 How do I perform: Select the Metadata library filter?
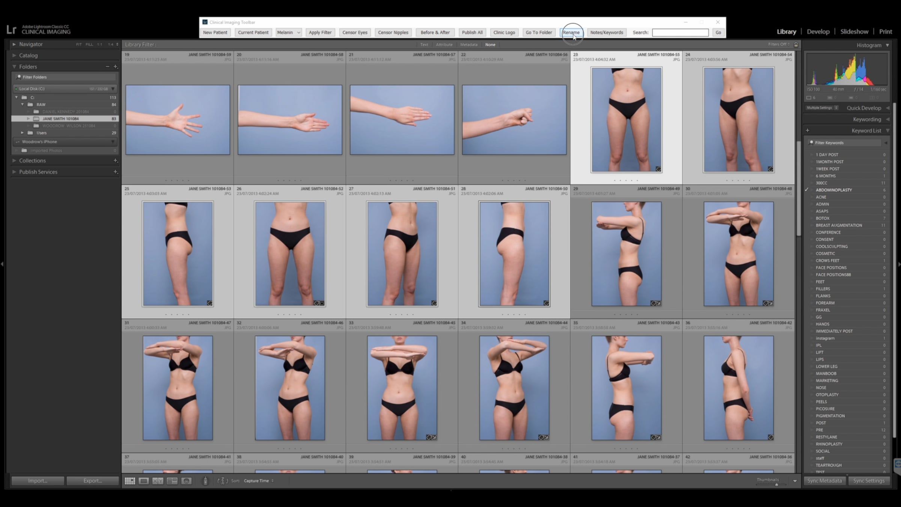(x=469, y=45)
